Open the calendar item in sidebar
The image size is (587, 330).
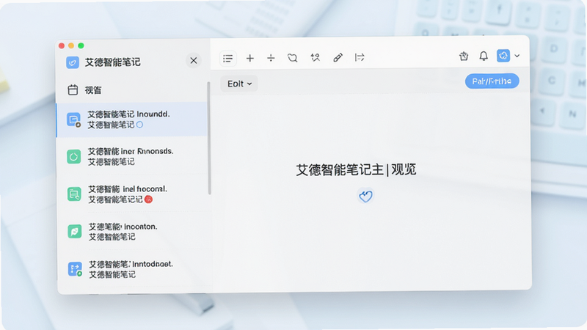tap(132, 89)
